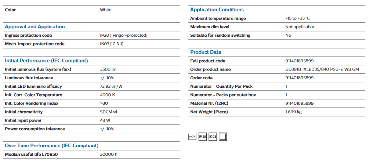Click the 3500 lm luminous flux value
The image size is (373, 166).
point(108,69)
